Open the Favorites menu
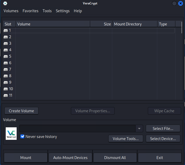 (x=30, y=11)
